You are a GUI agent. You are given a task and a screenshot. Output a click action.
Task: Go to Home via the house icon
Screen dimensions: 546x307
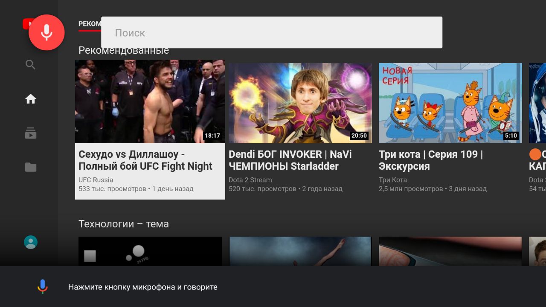pos(30,99)
